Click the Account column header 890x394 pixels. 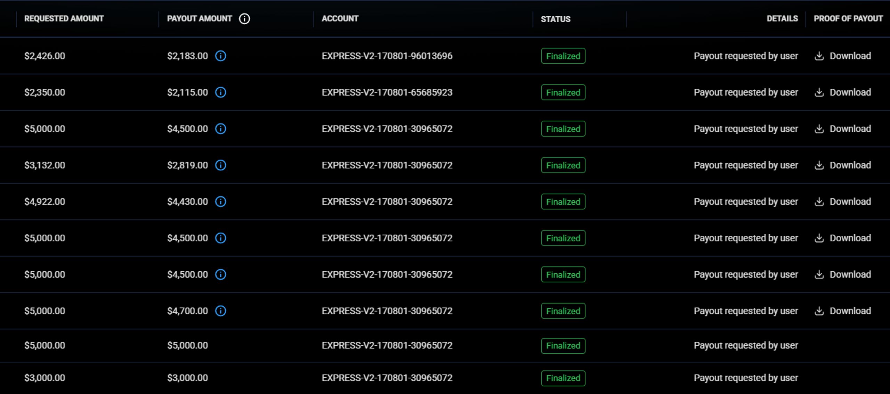340,19
